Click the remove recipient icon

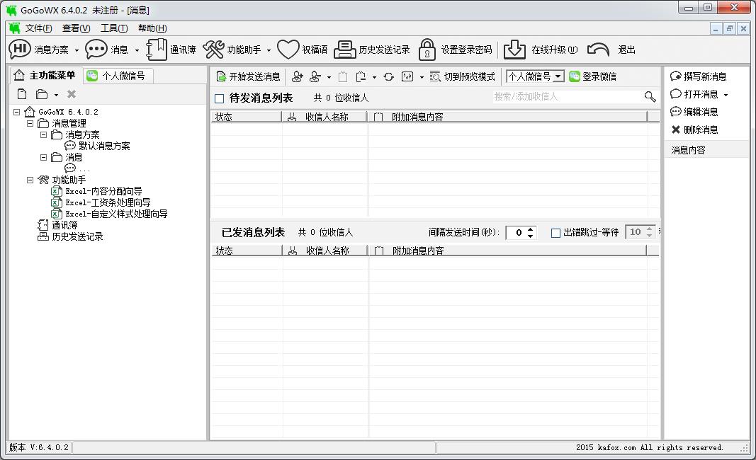[x=315, y=76]
